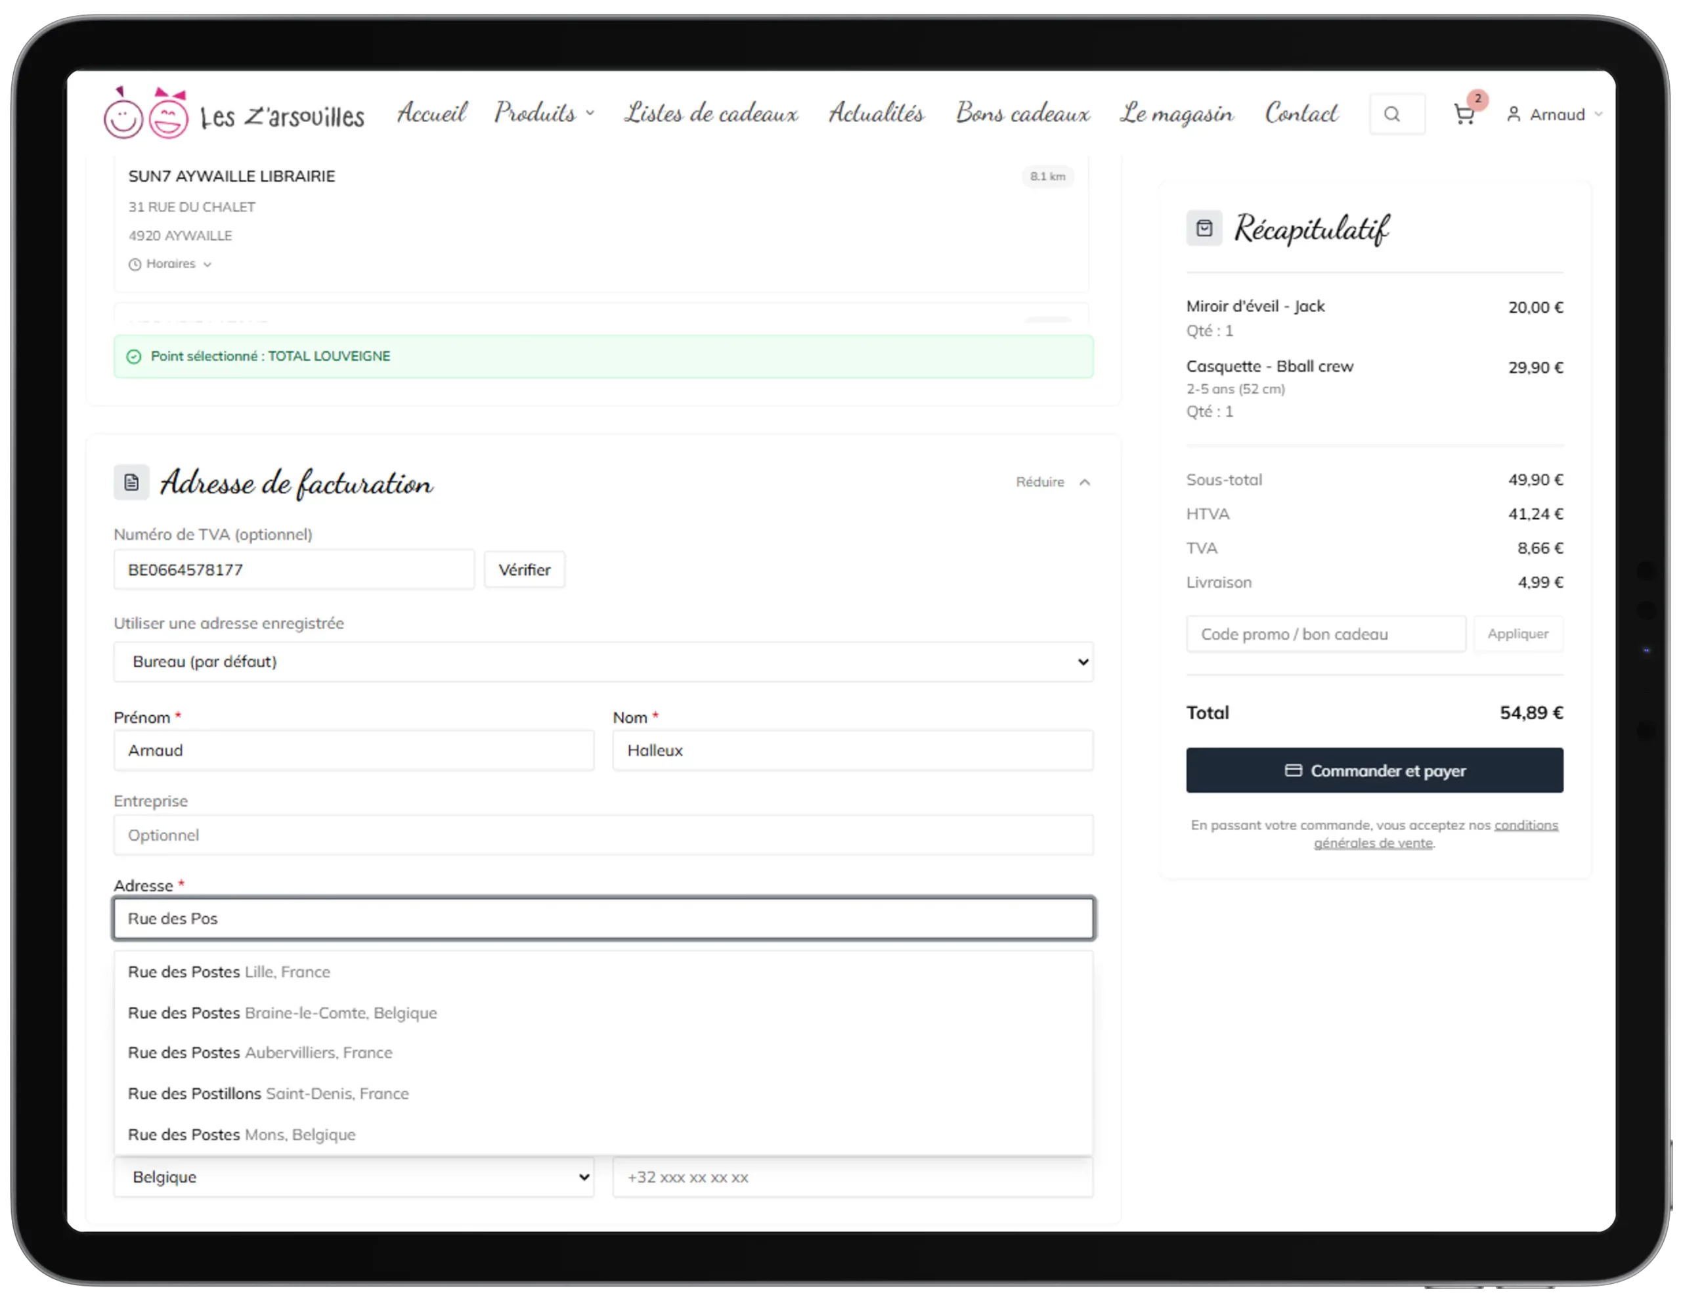1681x1301 pixels.
Task: Open the saved address dropdown Bureau
Action: (x=603, y=662)
